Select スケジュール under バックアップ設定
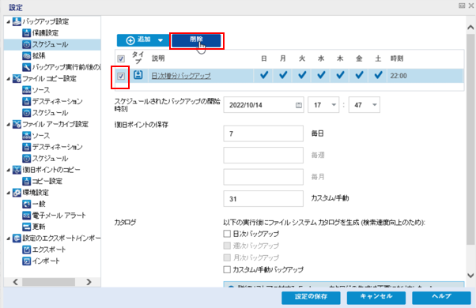Screen dimensions: 476x308 [x=50, y=44]
